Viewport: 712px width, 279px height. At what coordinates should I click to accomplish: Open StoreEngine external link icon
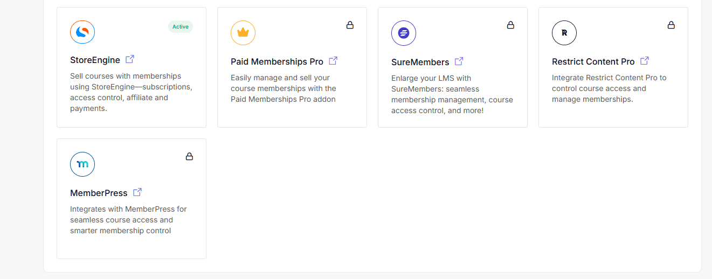130,59
